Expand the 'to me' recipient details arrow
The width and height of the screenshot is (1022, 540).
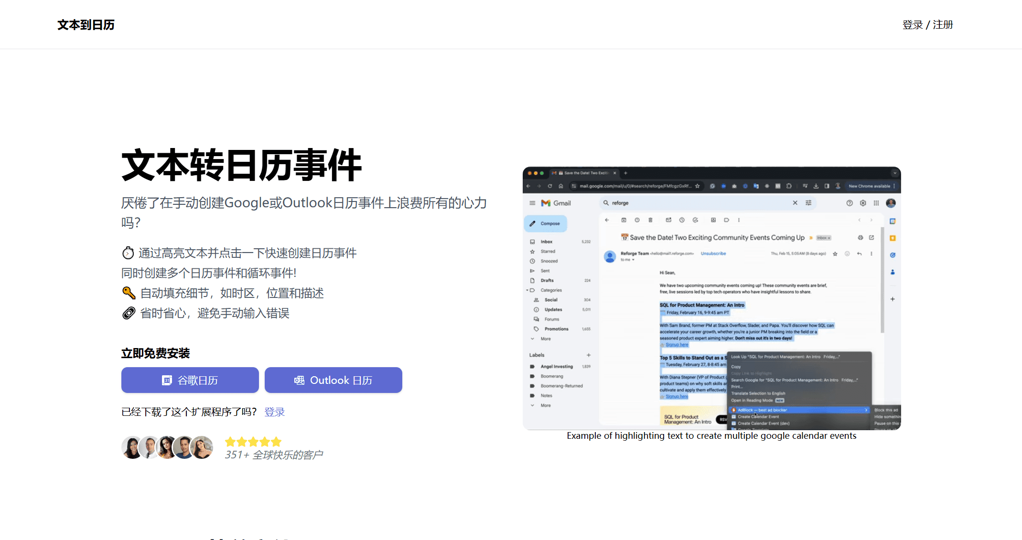tap(633, 260)
